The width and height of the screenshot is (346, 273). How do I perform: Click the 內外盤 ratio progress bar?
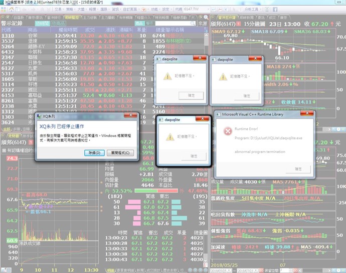pyautogui.click(x=156, y=190)
